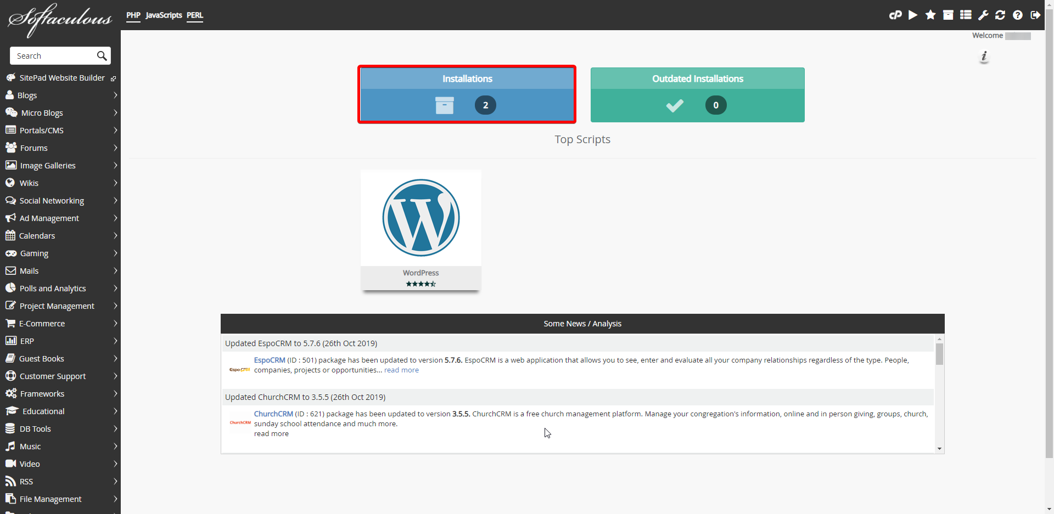Click the RSS feed icon
The height and width of the screenshot is (514, 1054).
click(10, 481)
